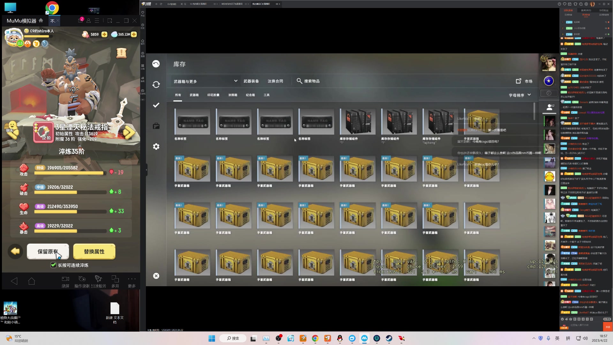613x345 pixels.
Task: Click the inventory vertical scrollbar
Action: [x=534, y=111]
